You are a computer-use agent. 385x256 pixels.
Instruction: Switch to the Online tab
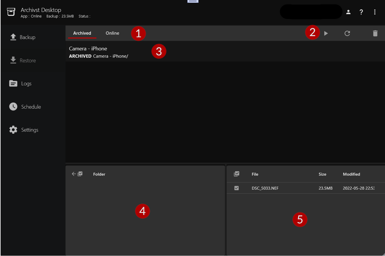click(x=112, y=33)
